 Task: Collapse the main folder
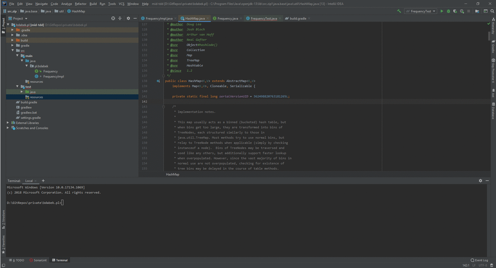17,56
